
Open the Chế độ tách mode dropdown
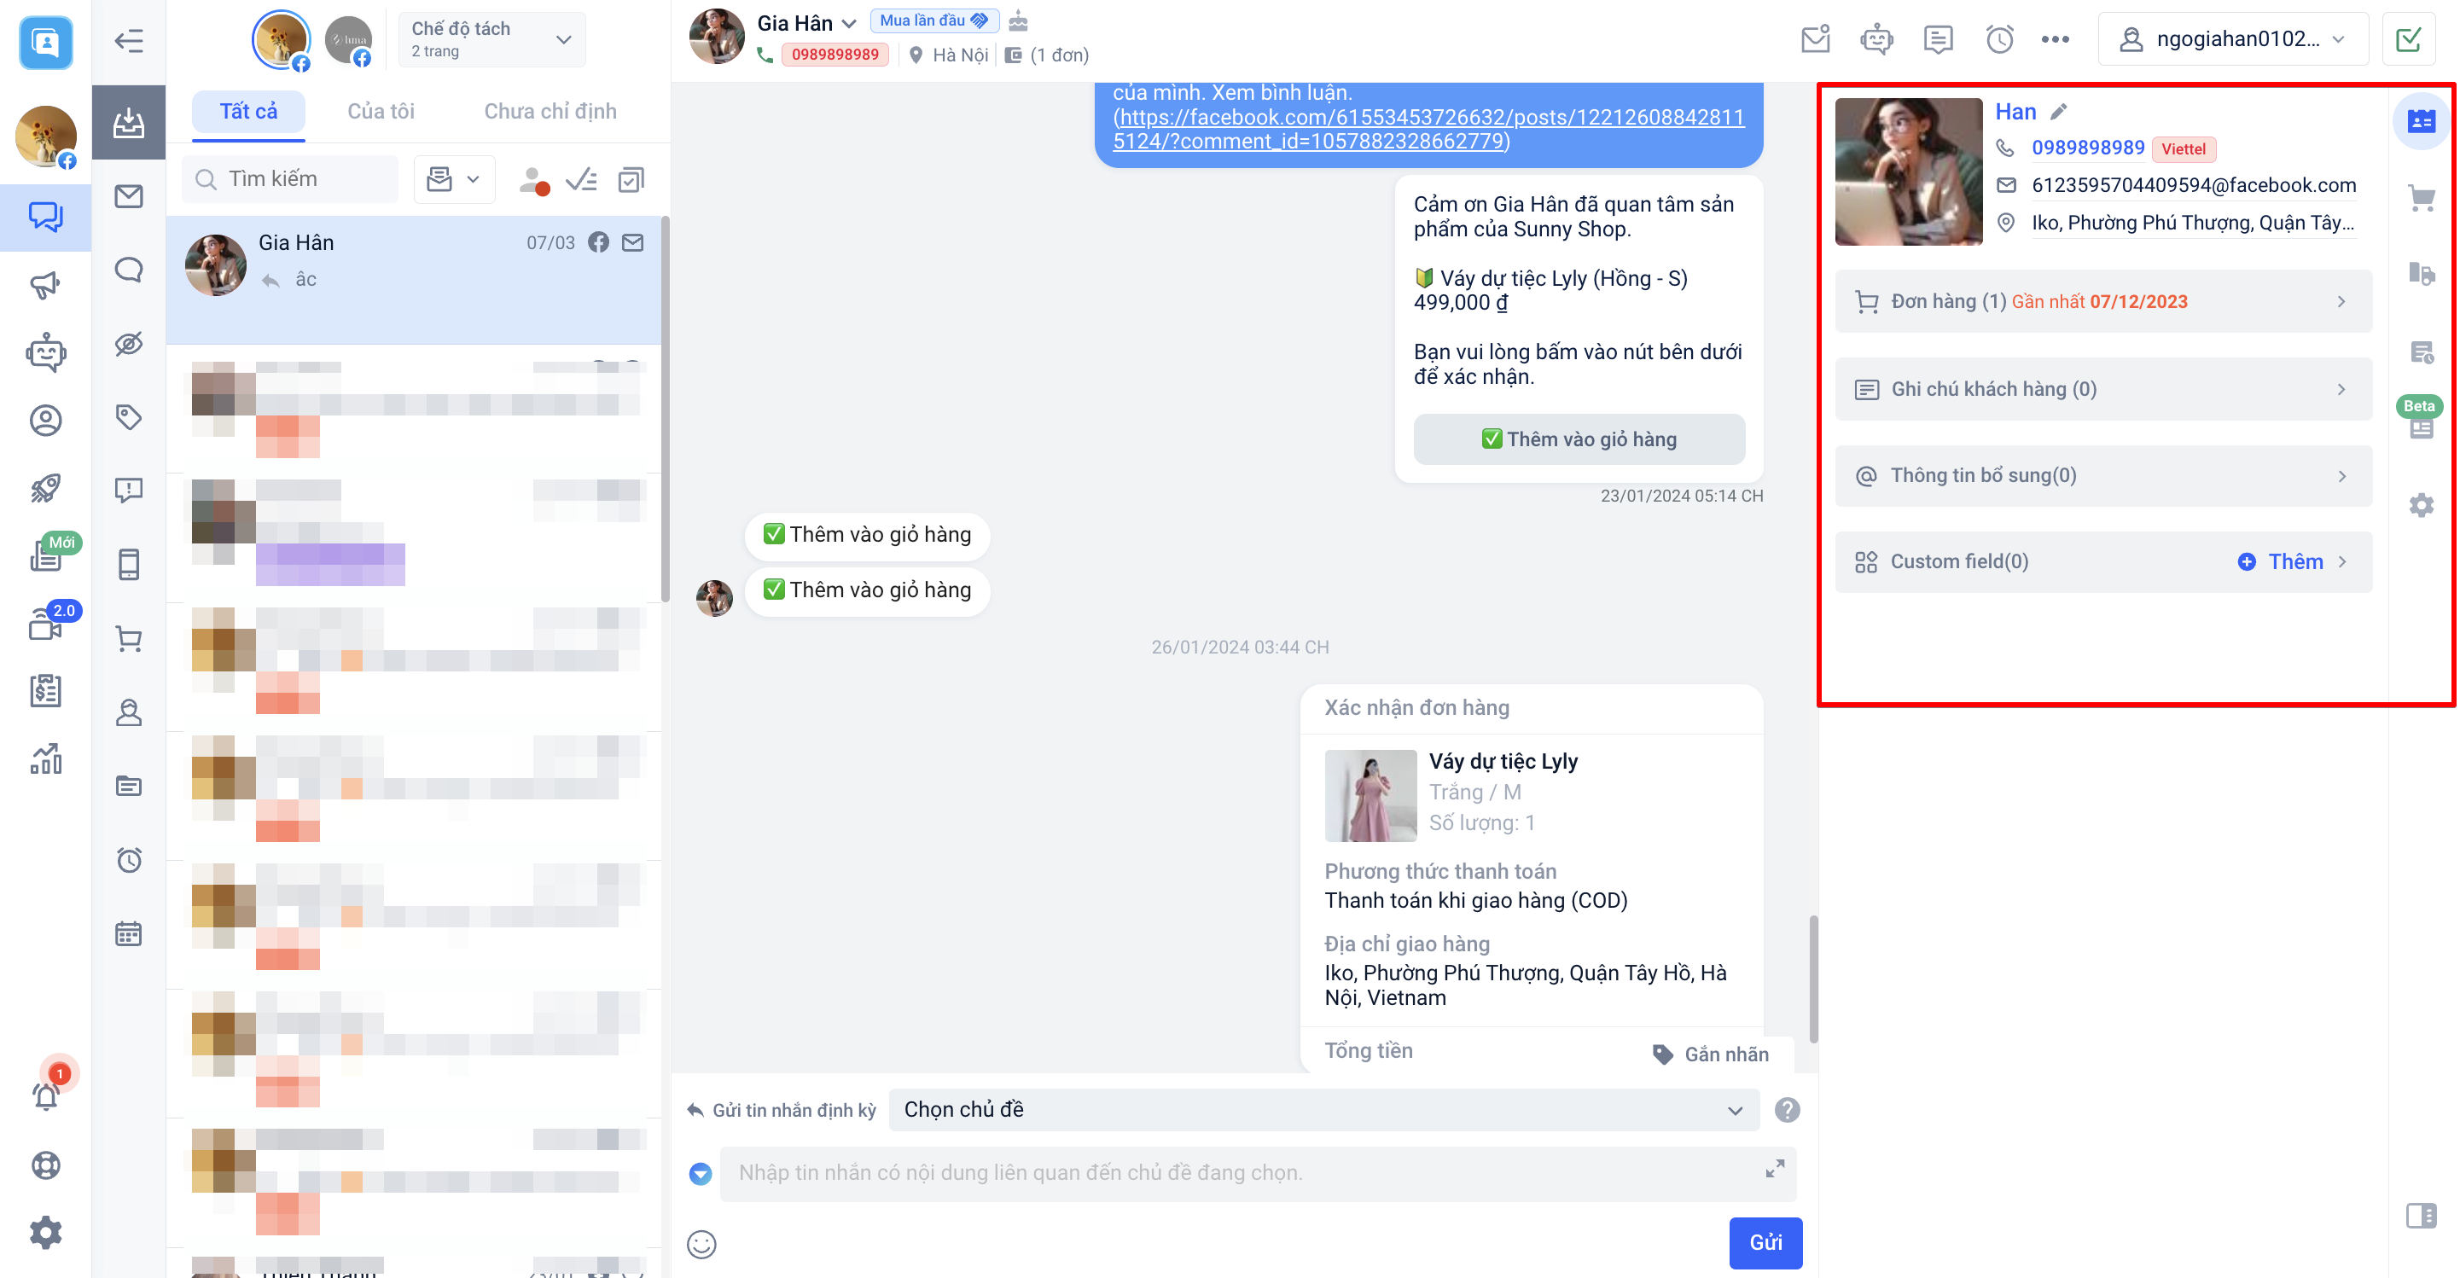(491, 39)
